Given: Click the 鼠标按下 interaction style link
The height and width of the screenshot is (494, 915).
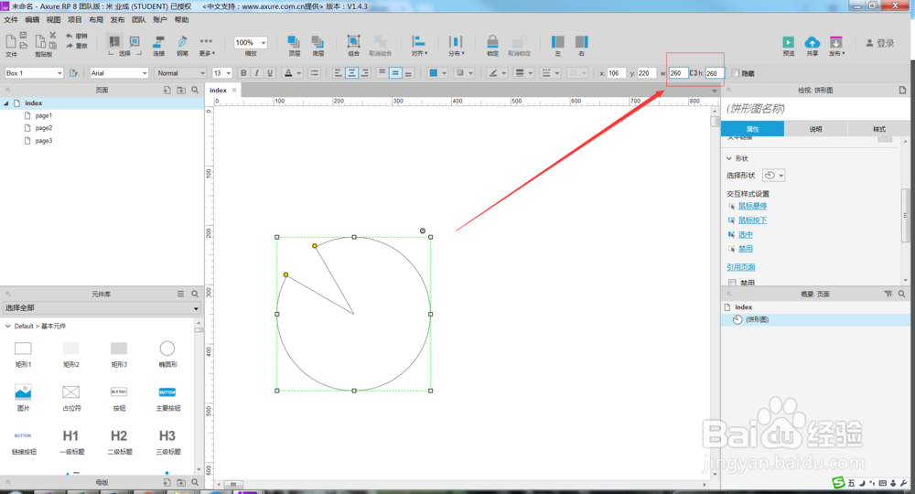Looking at the screenshot, I should [753, 220].
